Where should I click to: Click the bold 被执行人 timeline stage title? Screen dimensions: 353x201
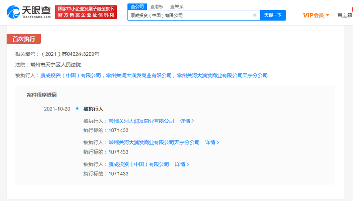[93, 109]
